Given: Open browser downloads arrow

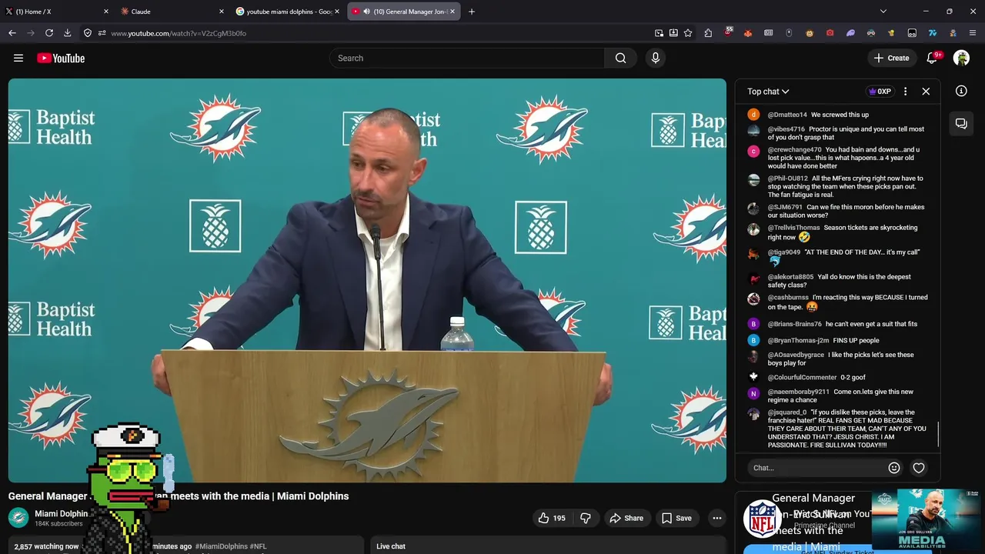Looking at the screenshot, I should click(68, 33).
